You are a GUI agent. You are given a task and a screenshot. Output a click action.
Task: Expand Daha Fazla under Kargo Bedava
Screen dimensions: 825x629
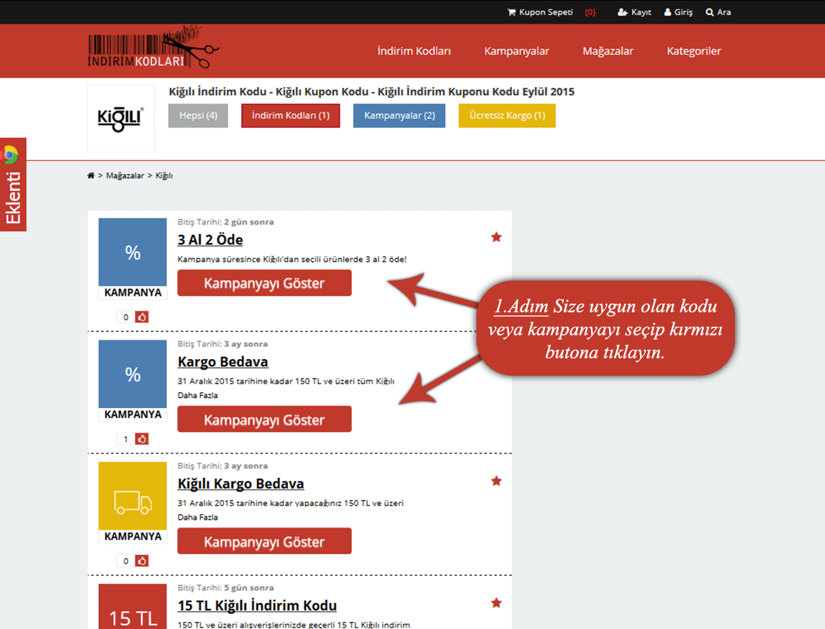(x=198, y=396)
